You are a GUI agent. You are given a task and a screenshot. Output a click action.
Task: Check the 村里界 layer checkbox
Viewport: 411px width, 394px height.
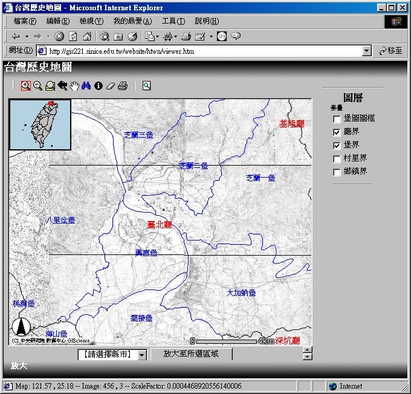[x=337, y=158]
